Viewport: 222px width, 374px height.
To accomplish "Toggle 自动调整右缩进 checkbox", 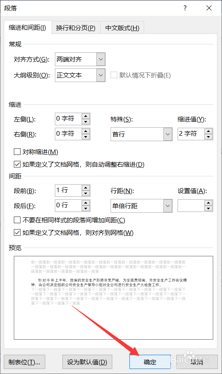I will (17, 164).
